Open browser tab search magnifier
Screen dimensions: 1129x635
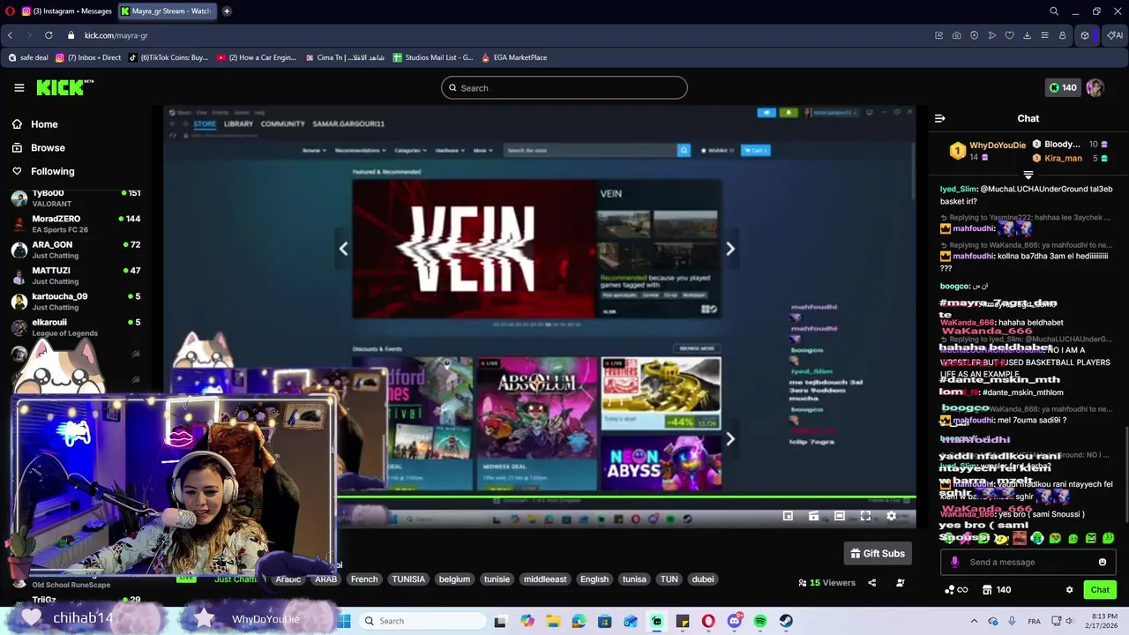tap(1054, 11)
